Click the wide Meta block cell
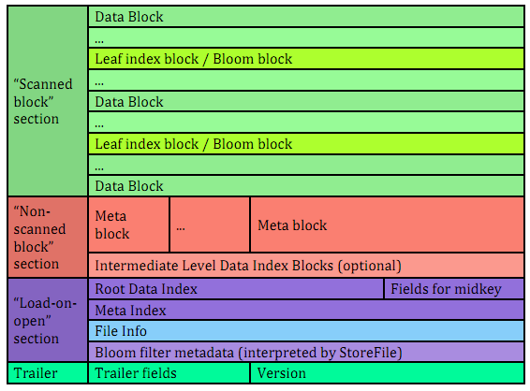 point(388,224)
